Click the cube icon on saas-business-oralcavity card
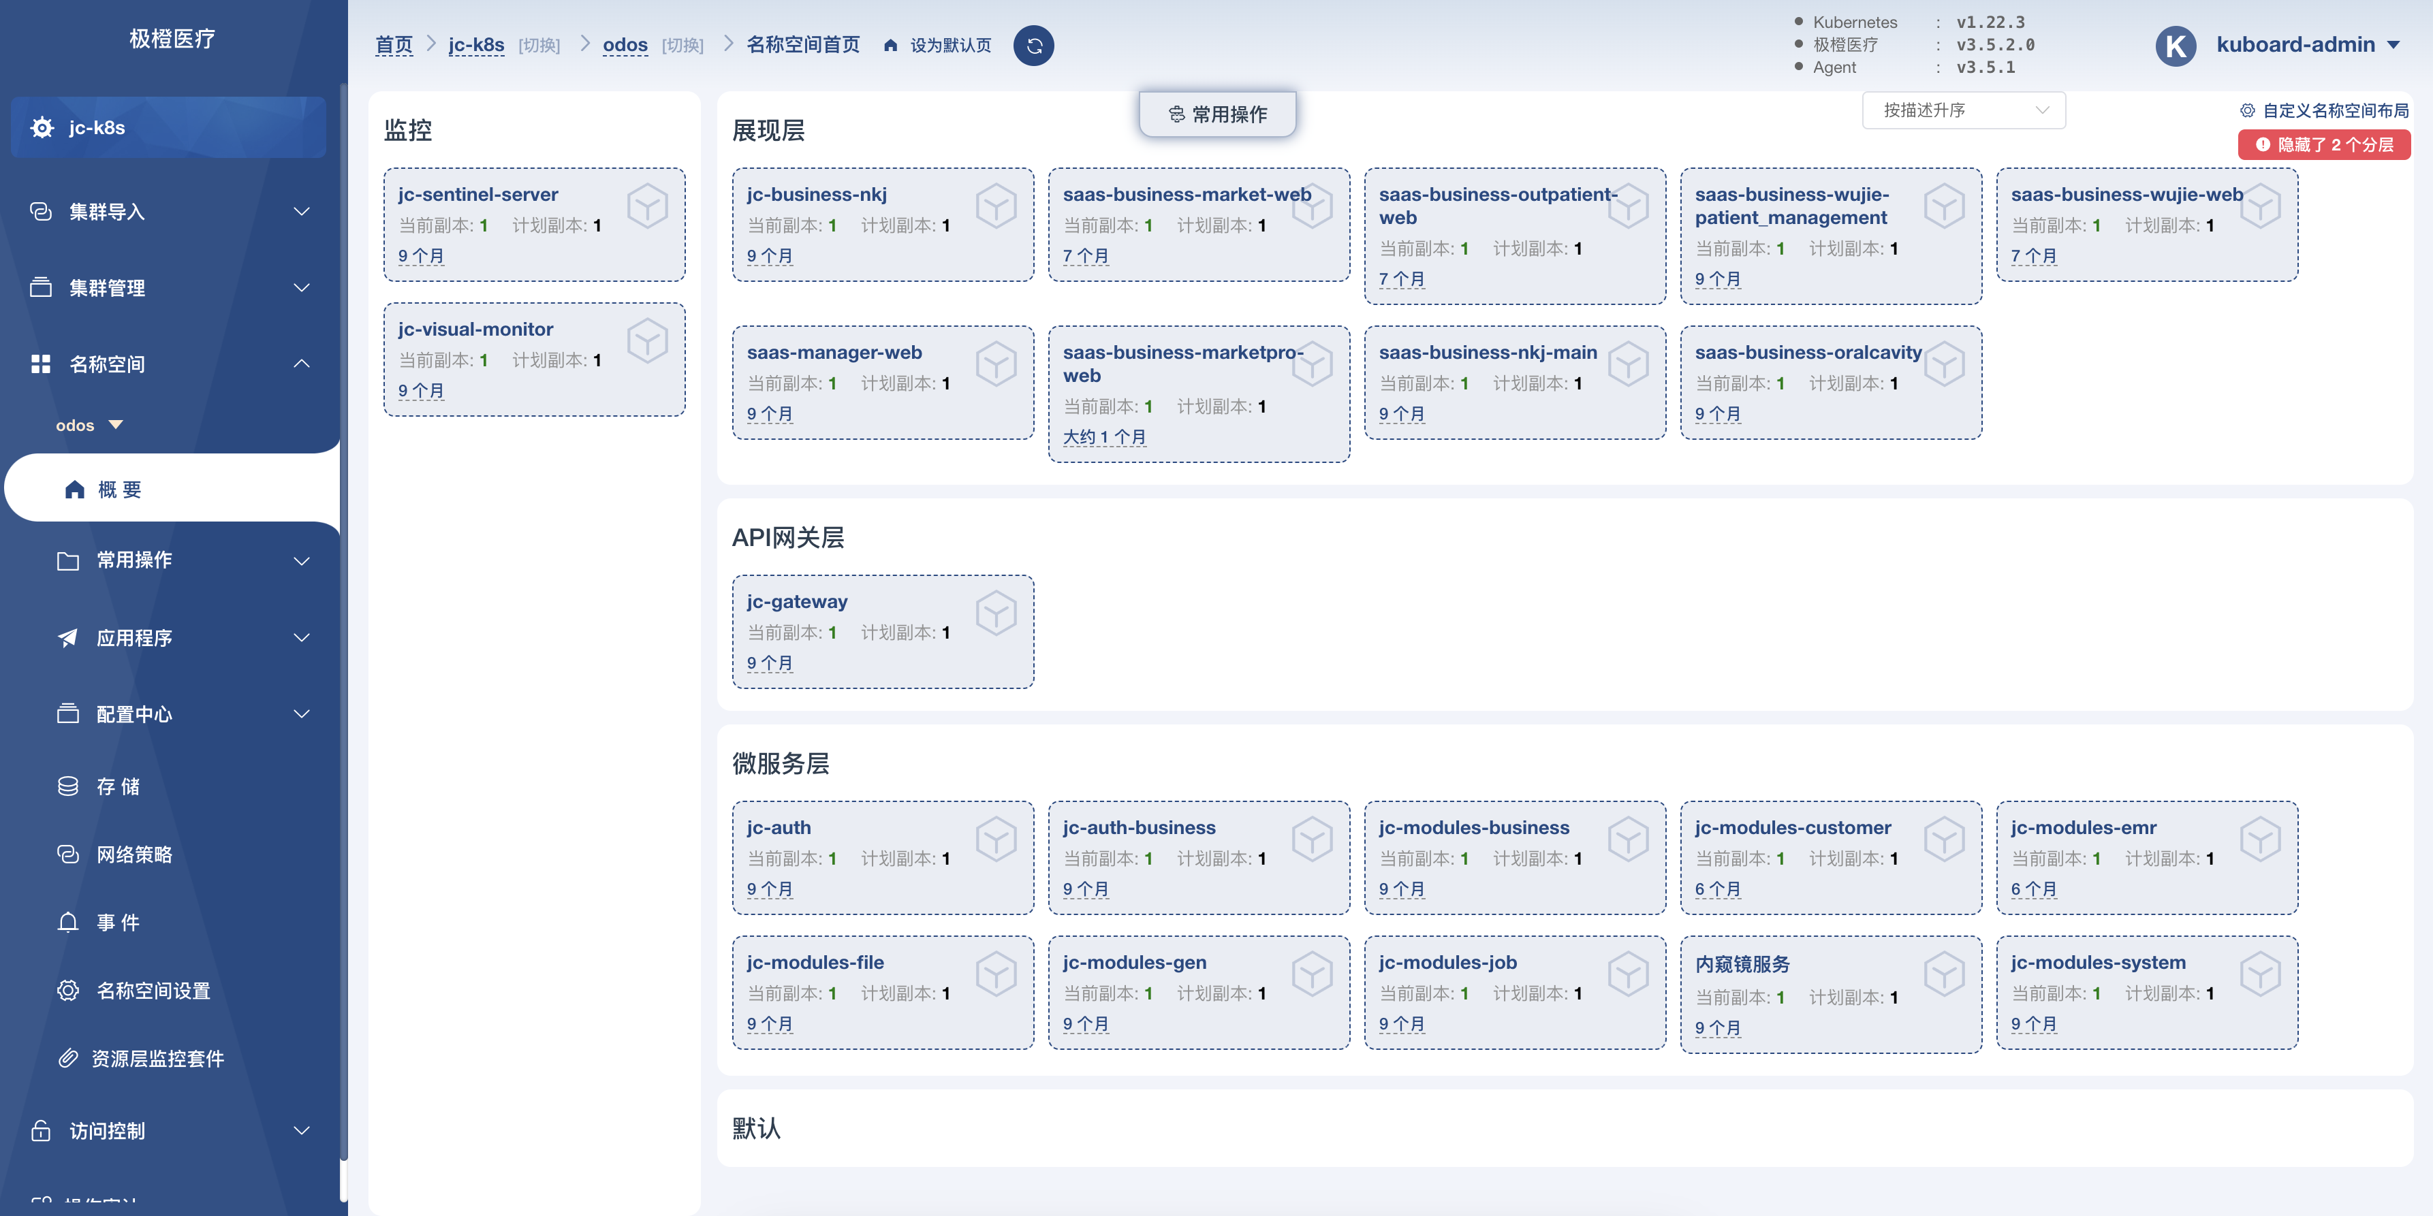Screen dimensions: 2433x1216 pyautogui.click(x=1945, y=364)
